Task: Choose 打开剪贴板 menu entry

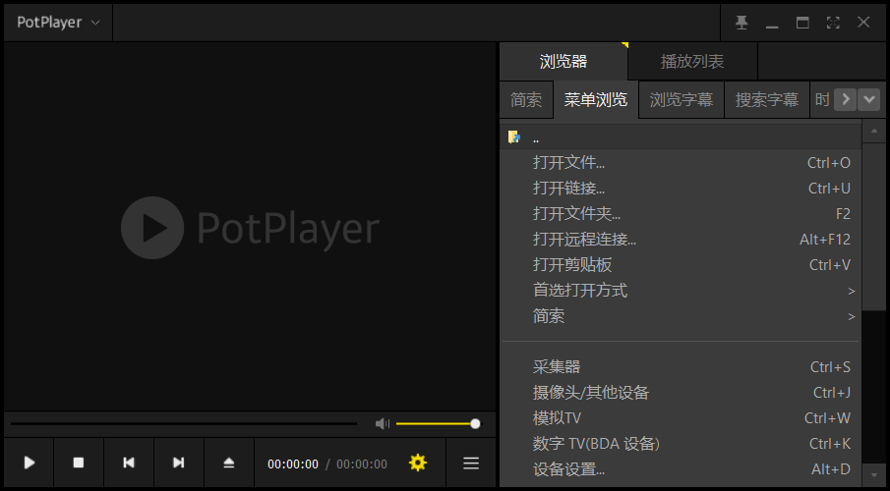Action: [681, 265]
